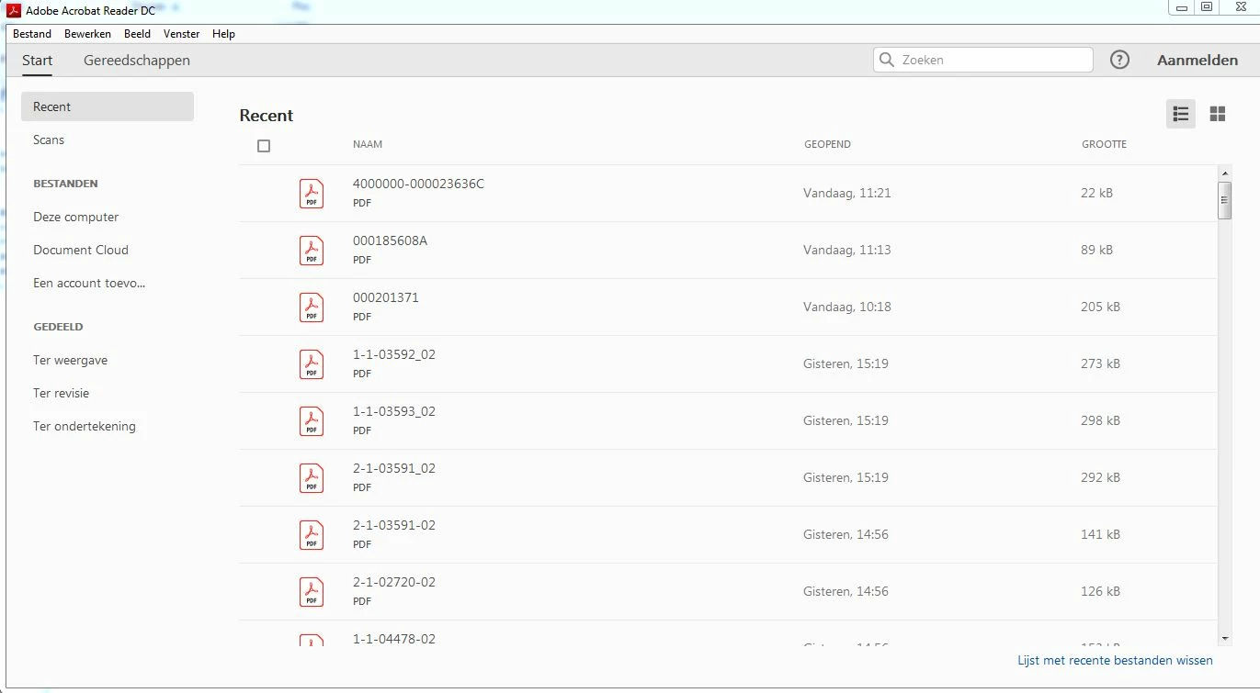Select file name 000185608A
The height and width of the screenshot is (693, 1260).
(390, 240)
